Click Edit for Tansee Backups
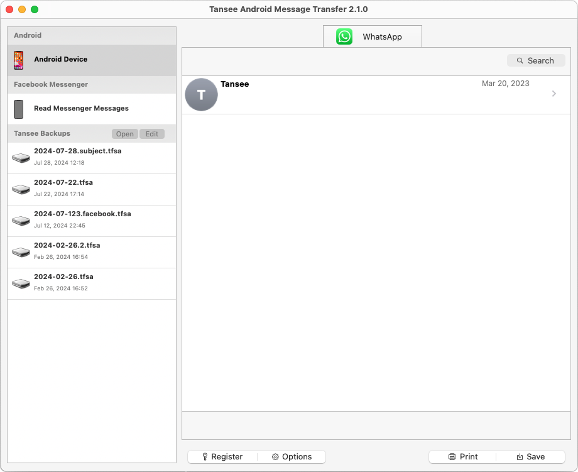This screenshot has height=472, width=578. pos(152,134)
